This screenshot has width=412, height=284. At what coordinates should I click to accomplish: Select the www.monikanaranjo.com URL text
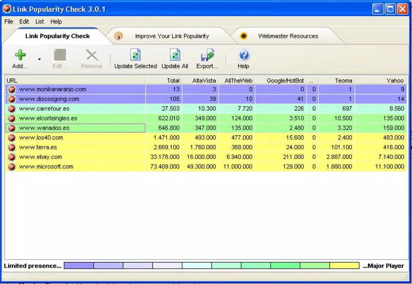pyautogui.click(x=53, y=89)
